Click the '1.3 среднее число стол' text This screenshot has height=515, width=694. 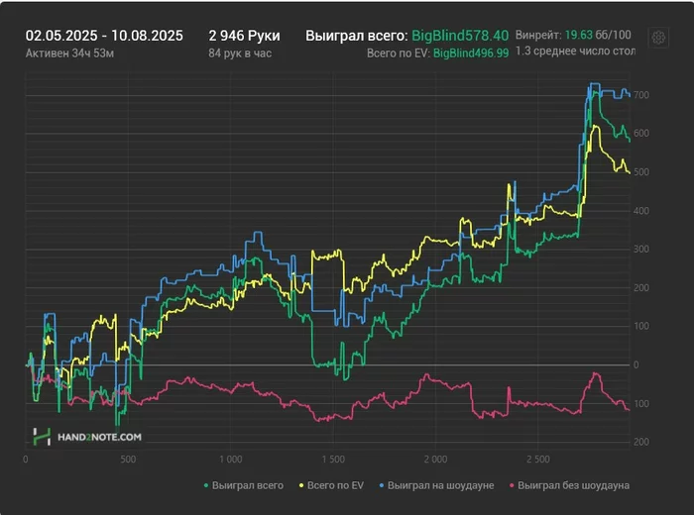coord(575,51)
